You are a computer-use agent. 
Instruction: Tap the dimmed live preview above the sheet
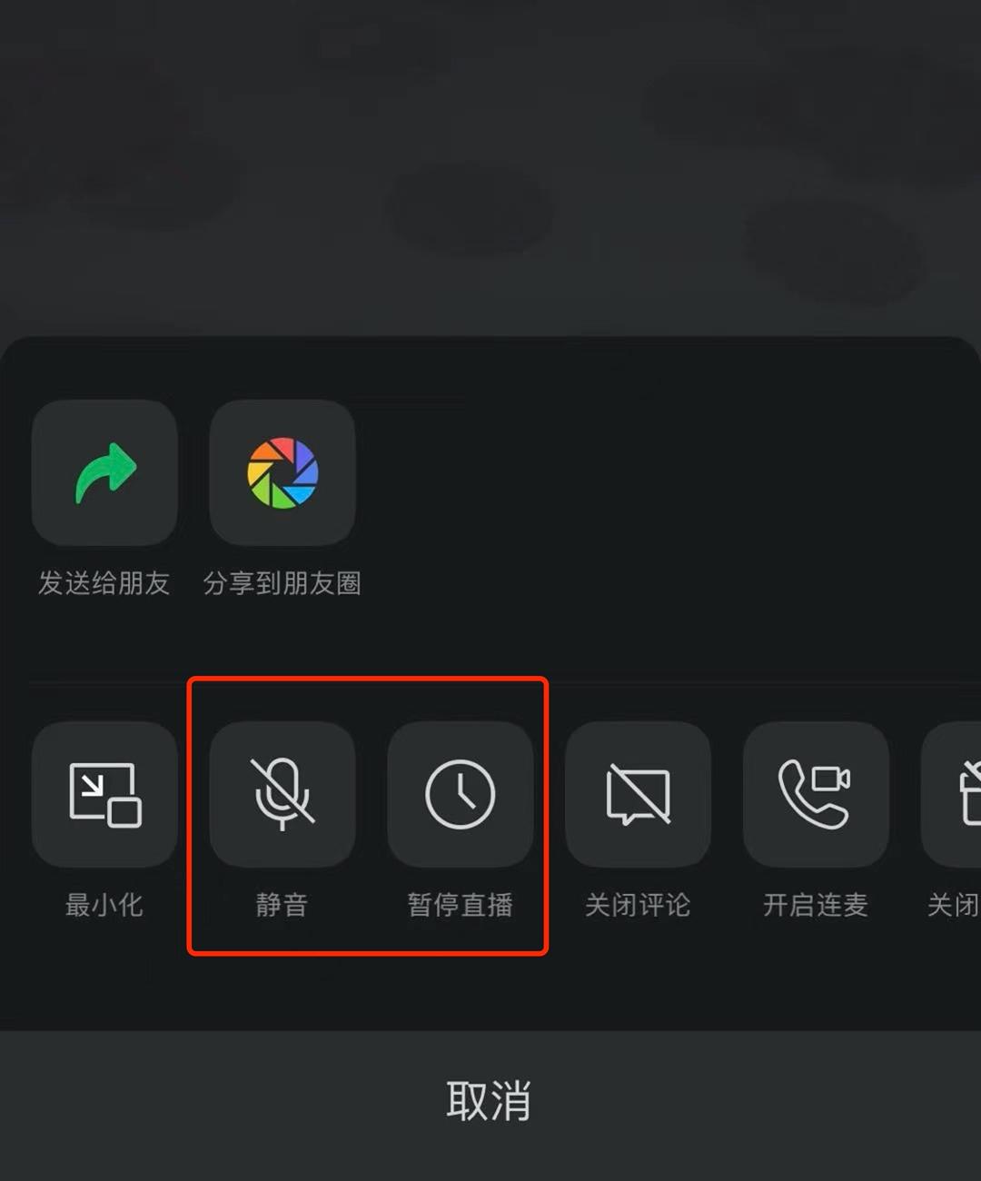click(490, 168)
